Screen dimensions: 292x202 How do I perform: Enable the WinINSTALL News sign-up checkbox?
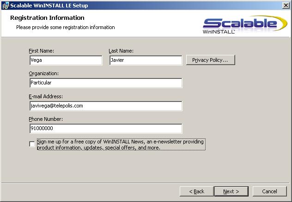click(32, 144)
